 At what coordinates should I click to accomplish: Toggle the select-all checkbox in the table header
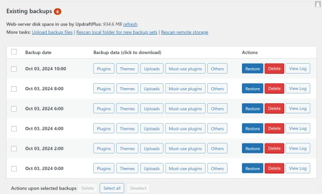pos(14,52)
